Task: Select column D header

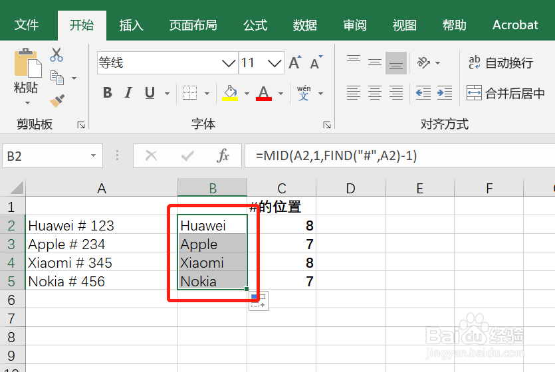Action: coord(350,188)
